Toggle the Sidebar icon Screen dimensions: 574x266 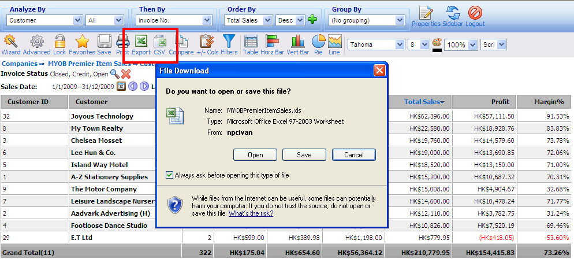(453, 17)
